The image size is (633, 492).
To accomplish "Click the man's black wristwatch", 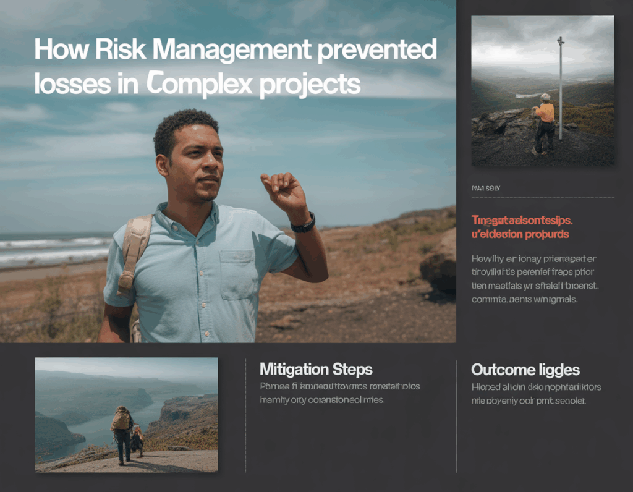I will pos(304,223).
